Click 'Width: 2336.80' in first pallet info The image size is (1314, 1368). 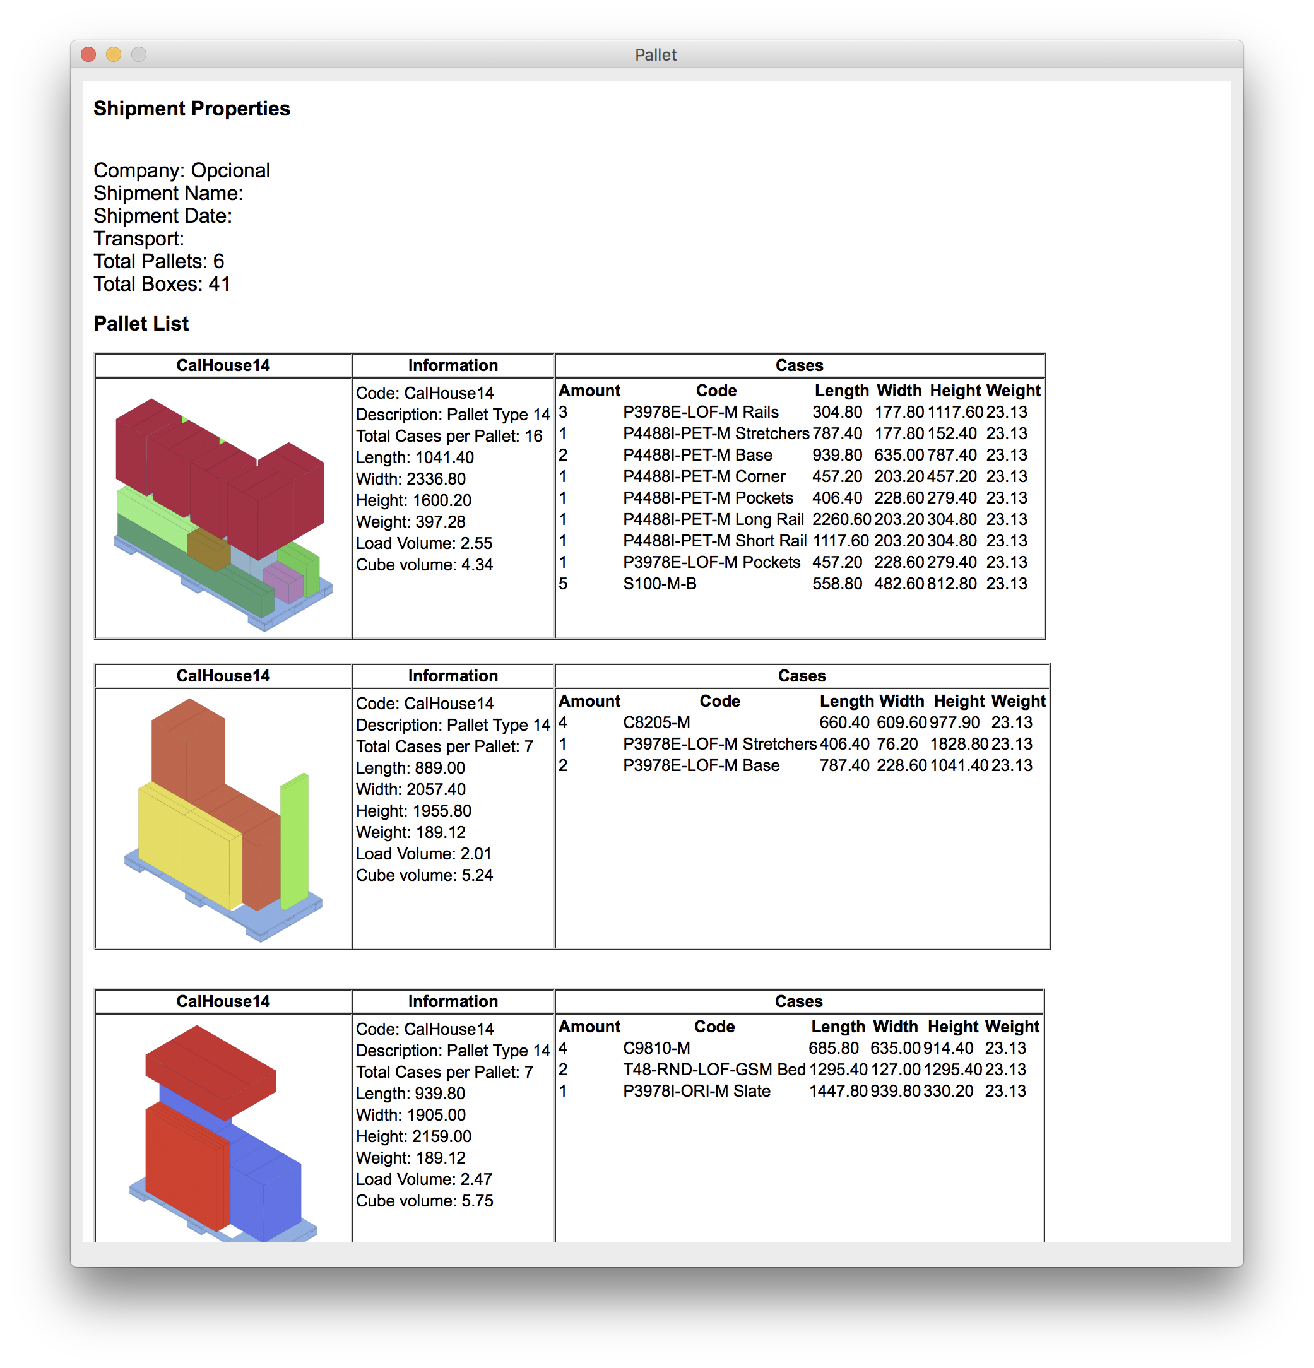[410, 479]
